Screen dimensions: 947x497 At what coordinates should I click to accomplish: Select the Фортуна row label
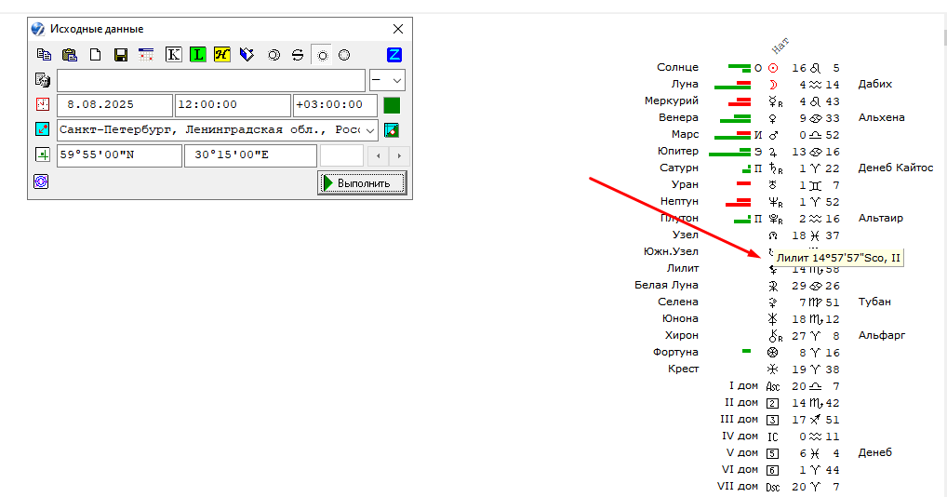tap(675, 352)
